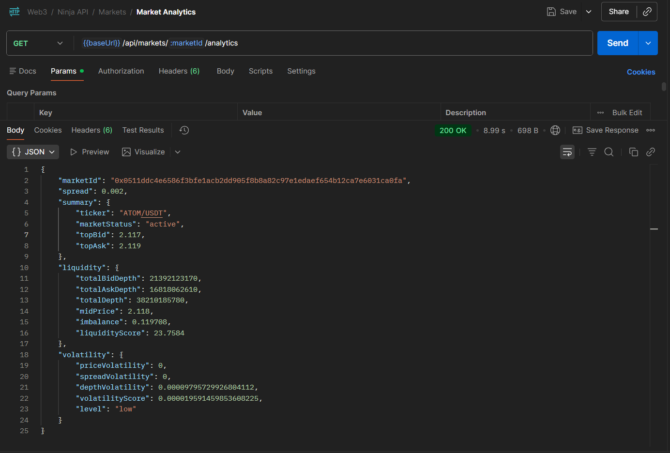Click the vertical scrollbar in params panel
The height and width of the screenshot is (453, 670).
pos(664,87)
